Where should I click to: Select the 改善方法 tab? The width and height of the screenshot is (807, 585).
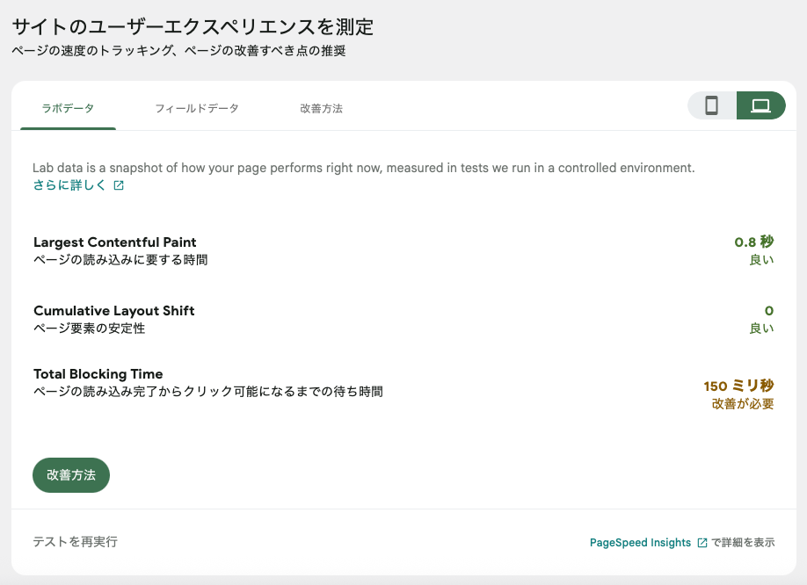[321, 109]
